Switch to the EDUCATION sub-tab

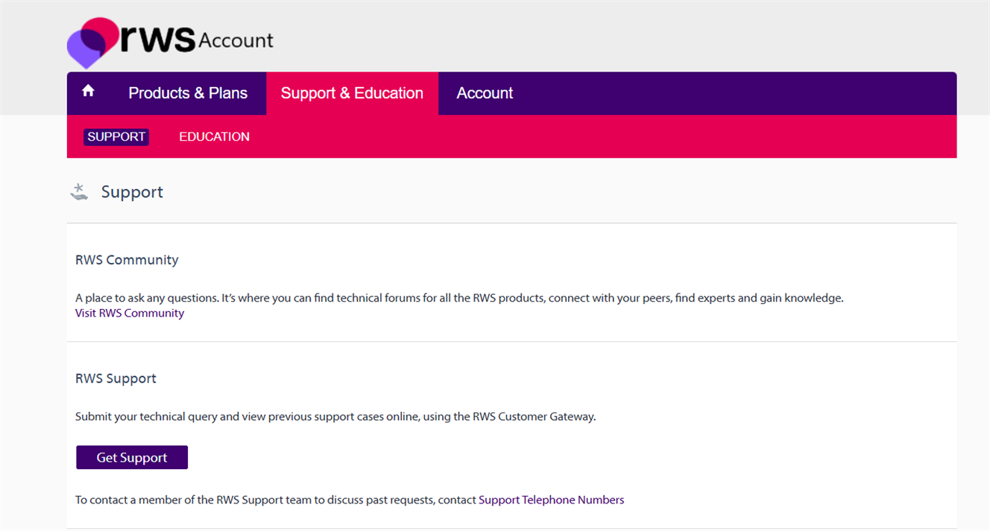tap(214, 137)
